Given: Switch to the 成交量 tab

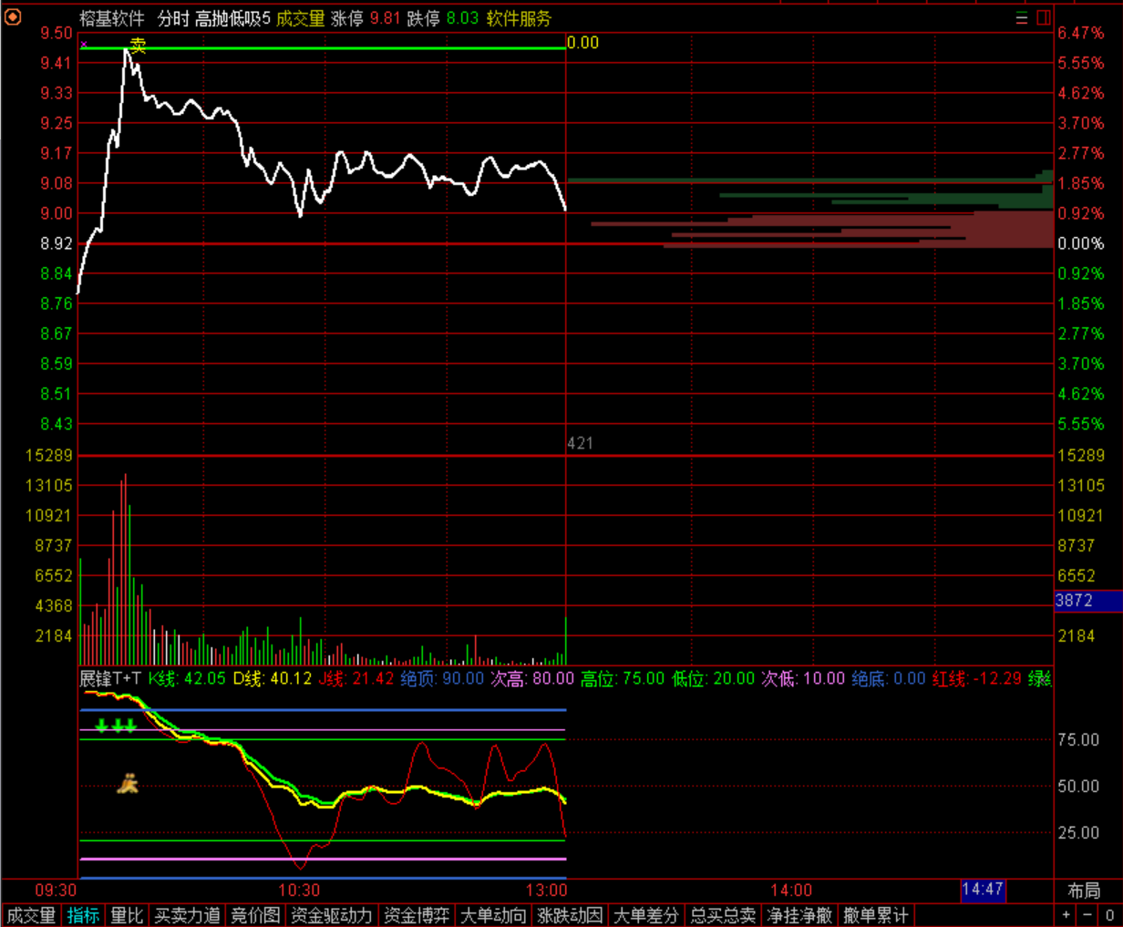Looking at the screenshot, I should (31, 915).
